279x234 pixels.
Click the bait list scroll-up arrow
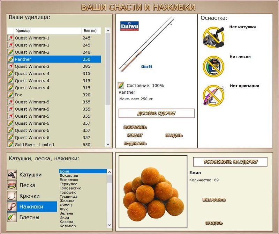tap(110, 172)
